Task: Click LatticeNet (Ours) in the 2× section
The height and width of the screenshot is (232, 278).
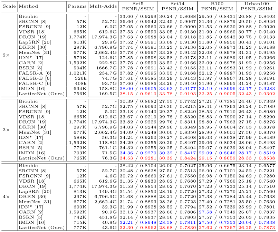Action: [42, 94]
